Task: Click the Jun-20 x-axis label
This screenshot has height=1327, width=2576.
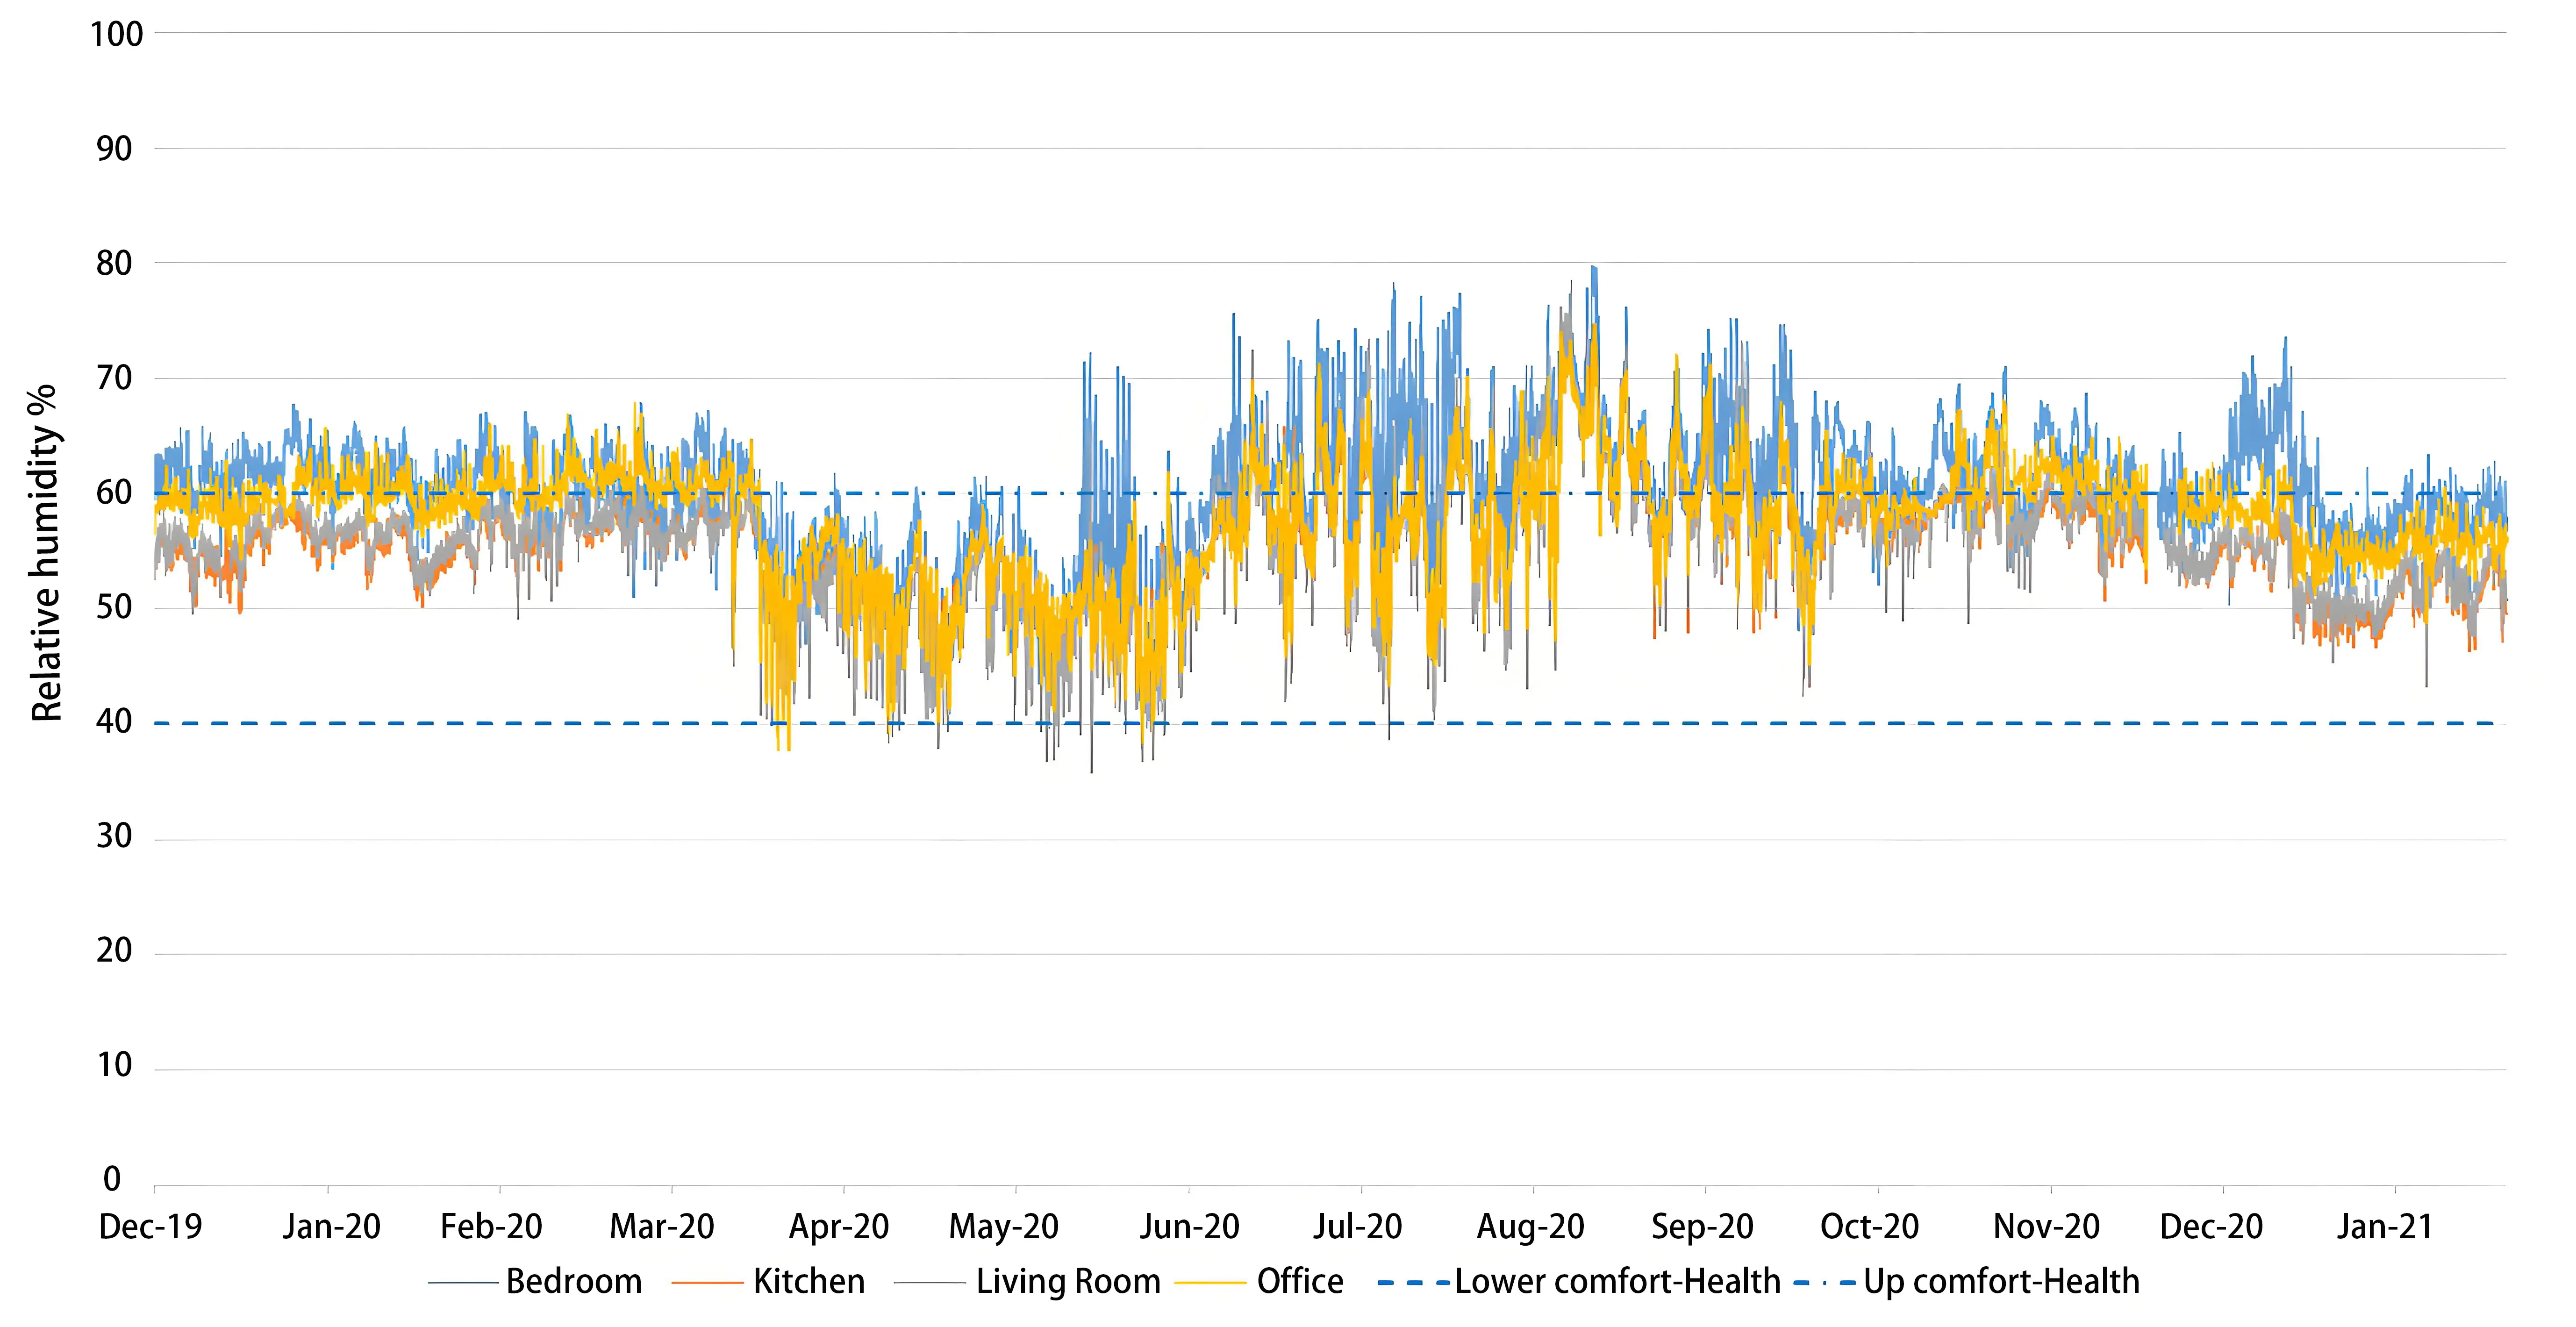Action: (1189, 1226)
